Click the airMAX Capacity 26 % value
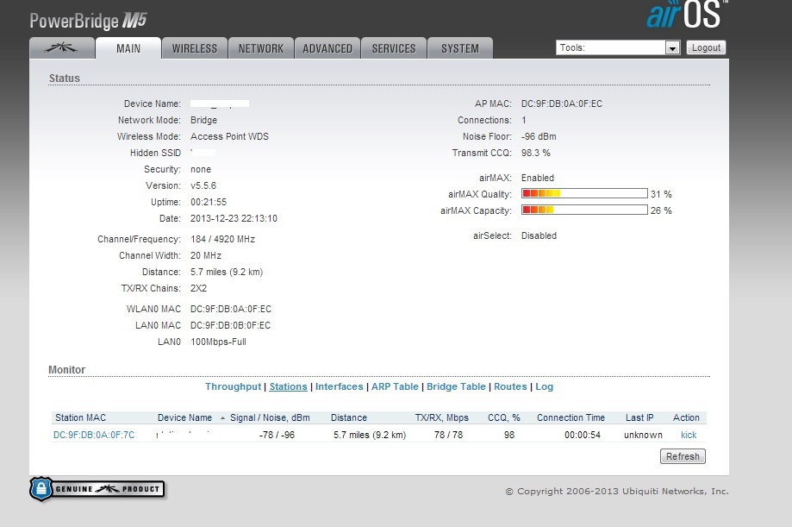Viewport: 792px width, 527px height. [x=661, y=210]
